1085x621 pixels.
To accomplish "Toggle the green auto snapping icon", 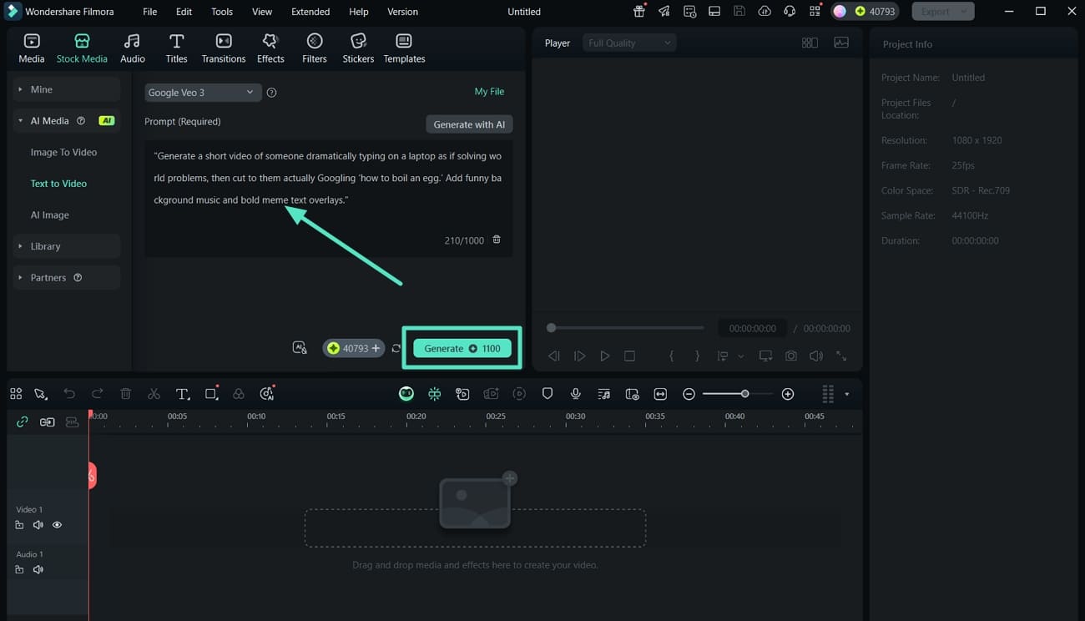I will click(435, 394).
